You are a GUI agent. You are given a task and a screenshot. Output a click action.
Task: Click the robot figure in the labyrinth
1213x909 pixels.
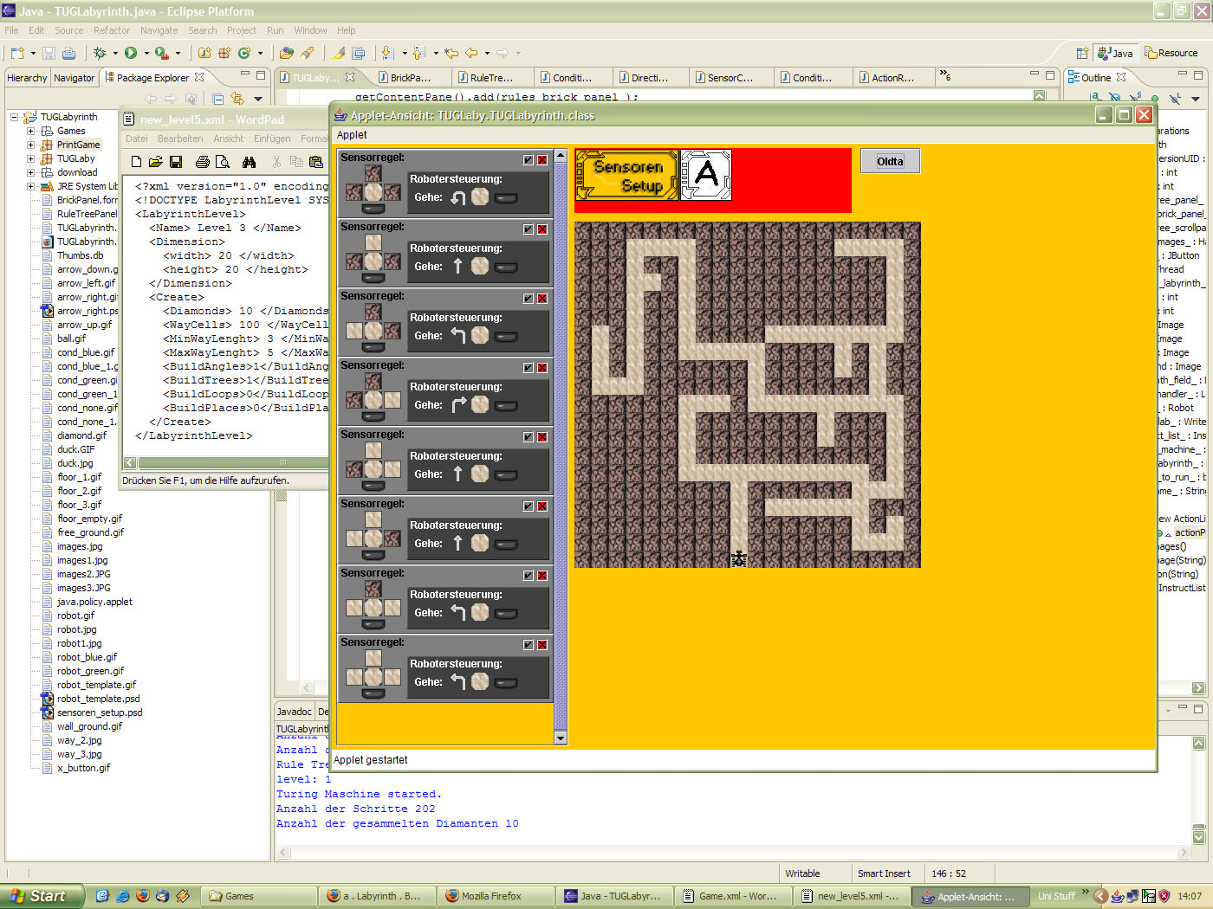(x=738, y=559)
